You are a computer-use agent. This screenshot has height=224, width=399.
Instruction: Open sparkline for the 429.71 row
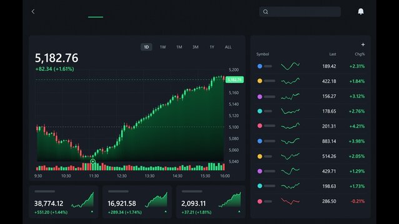tap(290, 171)
